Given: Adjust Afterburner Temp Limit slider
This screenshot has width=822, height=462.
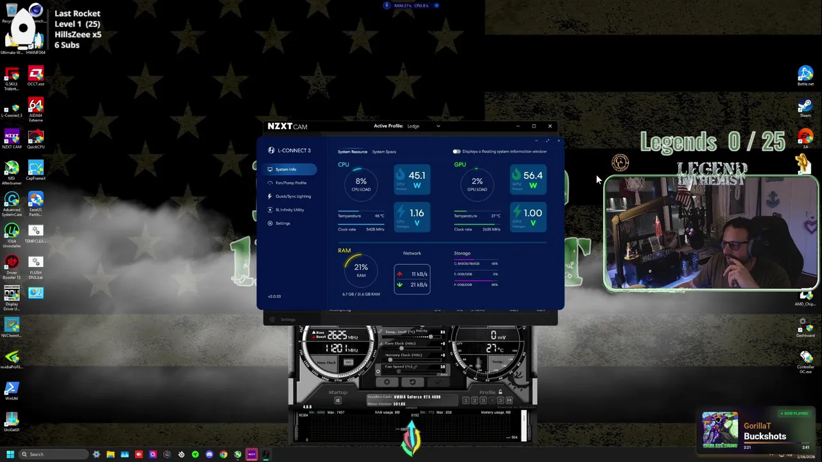Looking at the screenshot, I should (x=410, y=336).
